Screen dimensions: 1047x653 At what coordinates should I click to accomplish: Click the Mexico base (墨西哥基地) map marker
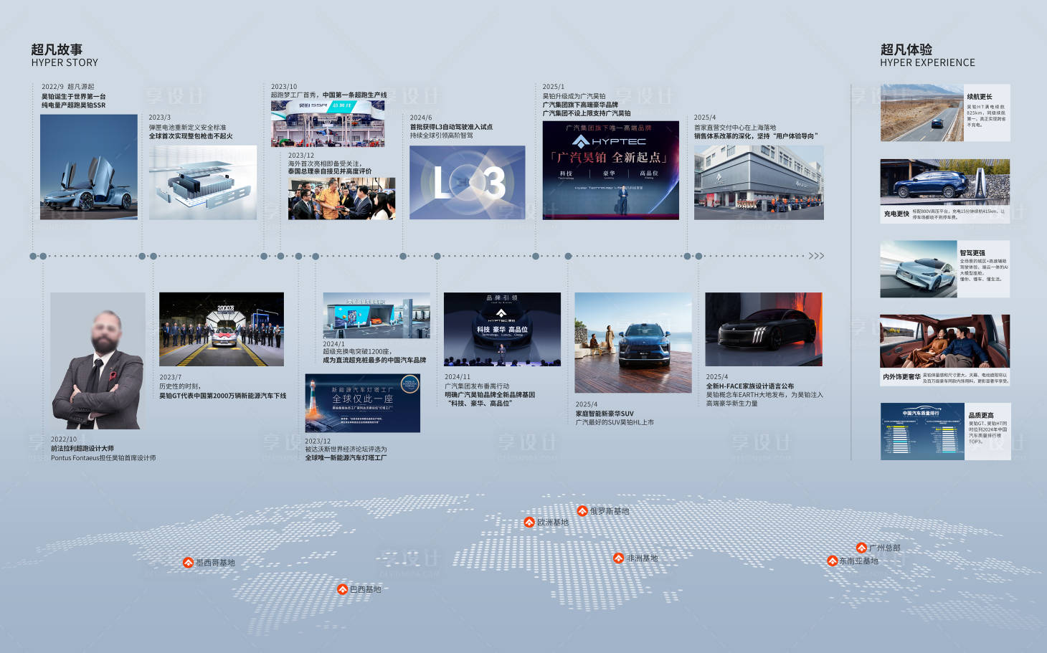(x=188, y=563)
